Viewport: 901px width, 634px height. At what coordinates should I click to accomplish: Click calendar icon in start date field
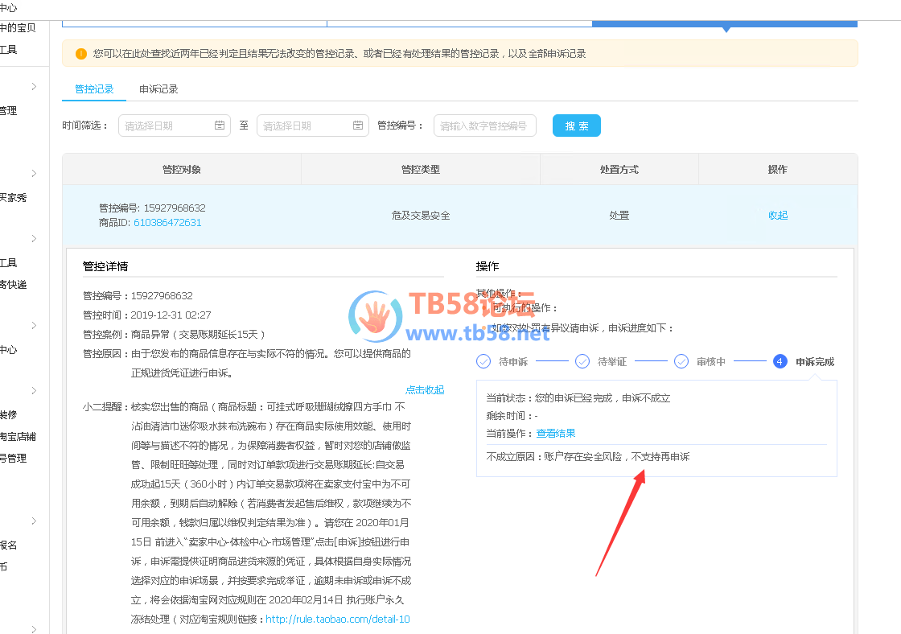point(220,126)
